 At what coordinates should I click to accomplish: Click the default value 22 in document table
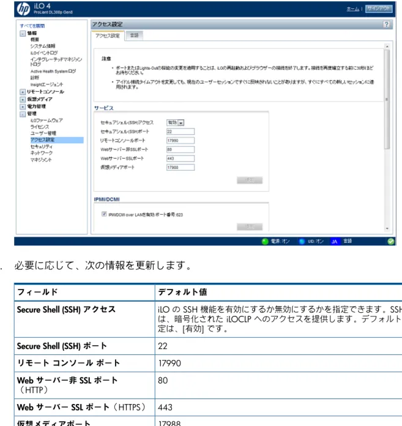163,346
